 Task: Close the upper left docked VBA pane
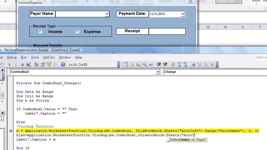pos(3,70)
